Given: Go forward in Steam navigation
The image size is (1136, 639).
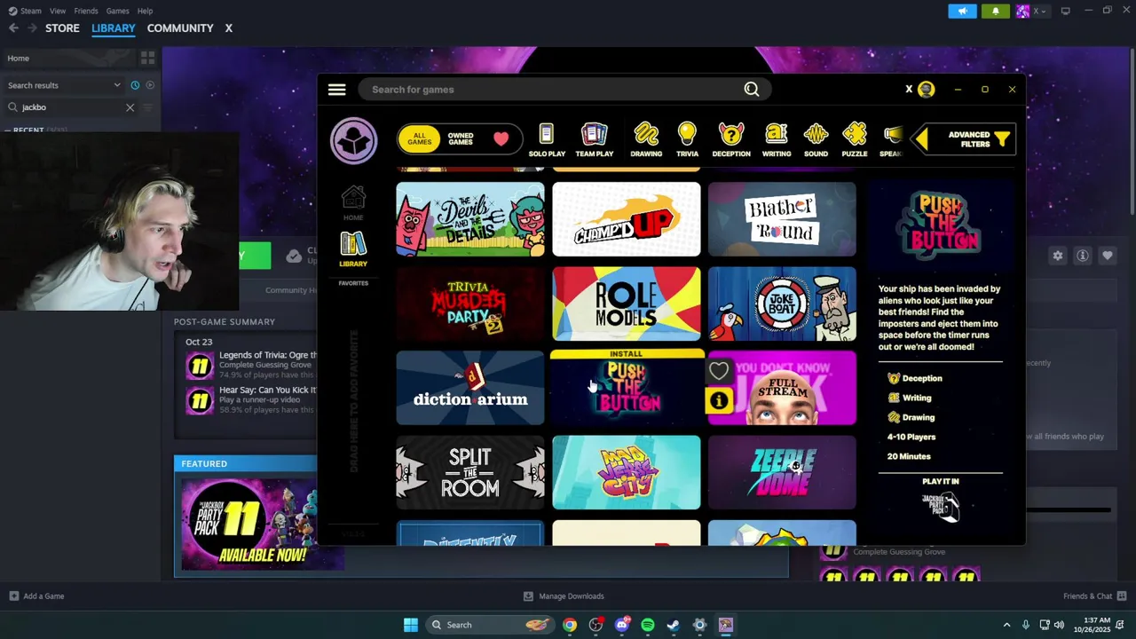Looking at the screenshot, I should [x=32, y=28].
